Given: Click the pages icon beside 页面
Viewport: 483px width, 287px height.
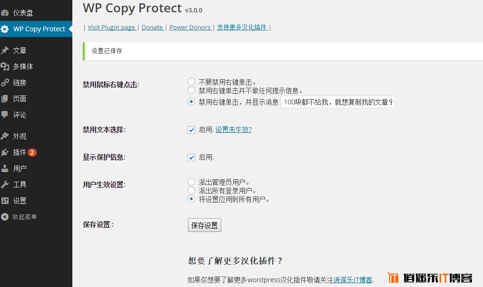Looking at the screenshot, I should coord(5,99).
